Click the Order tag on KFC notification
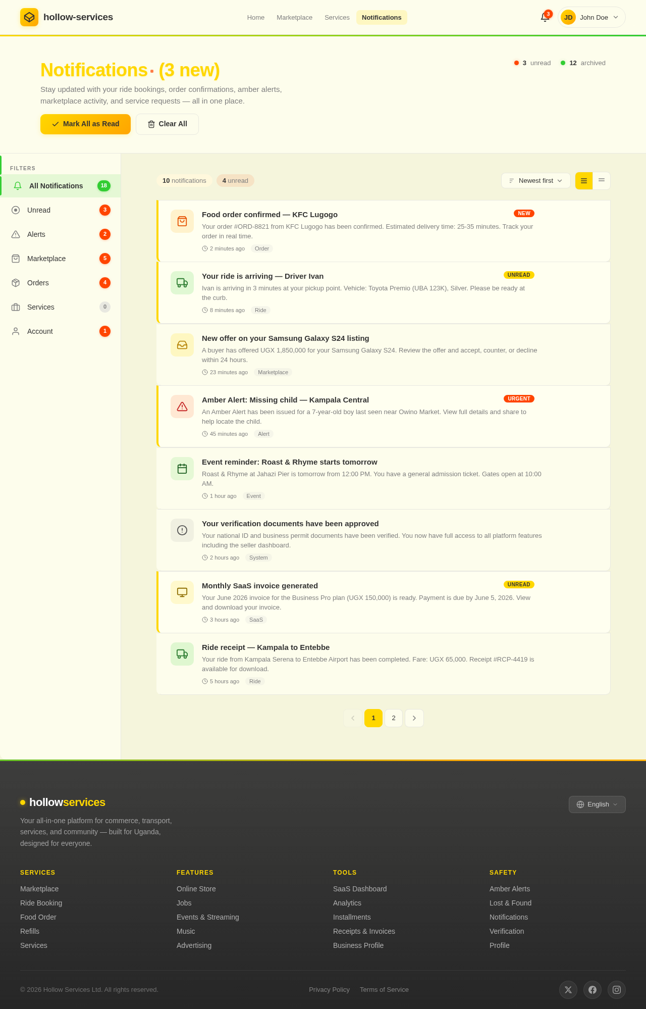This screenshot has width=646, height=1009. tap(262, 248)
